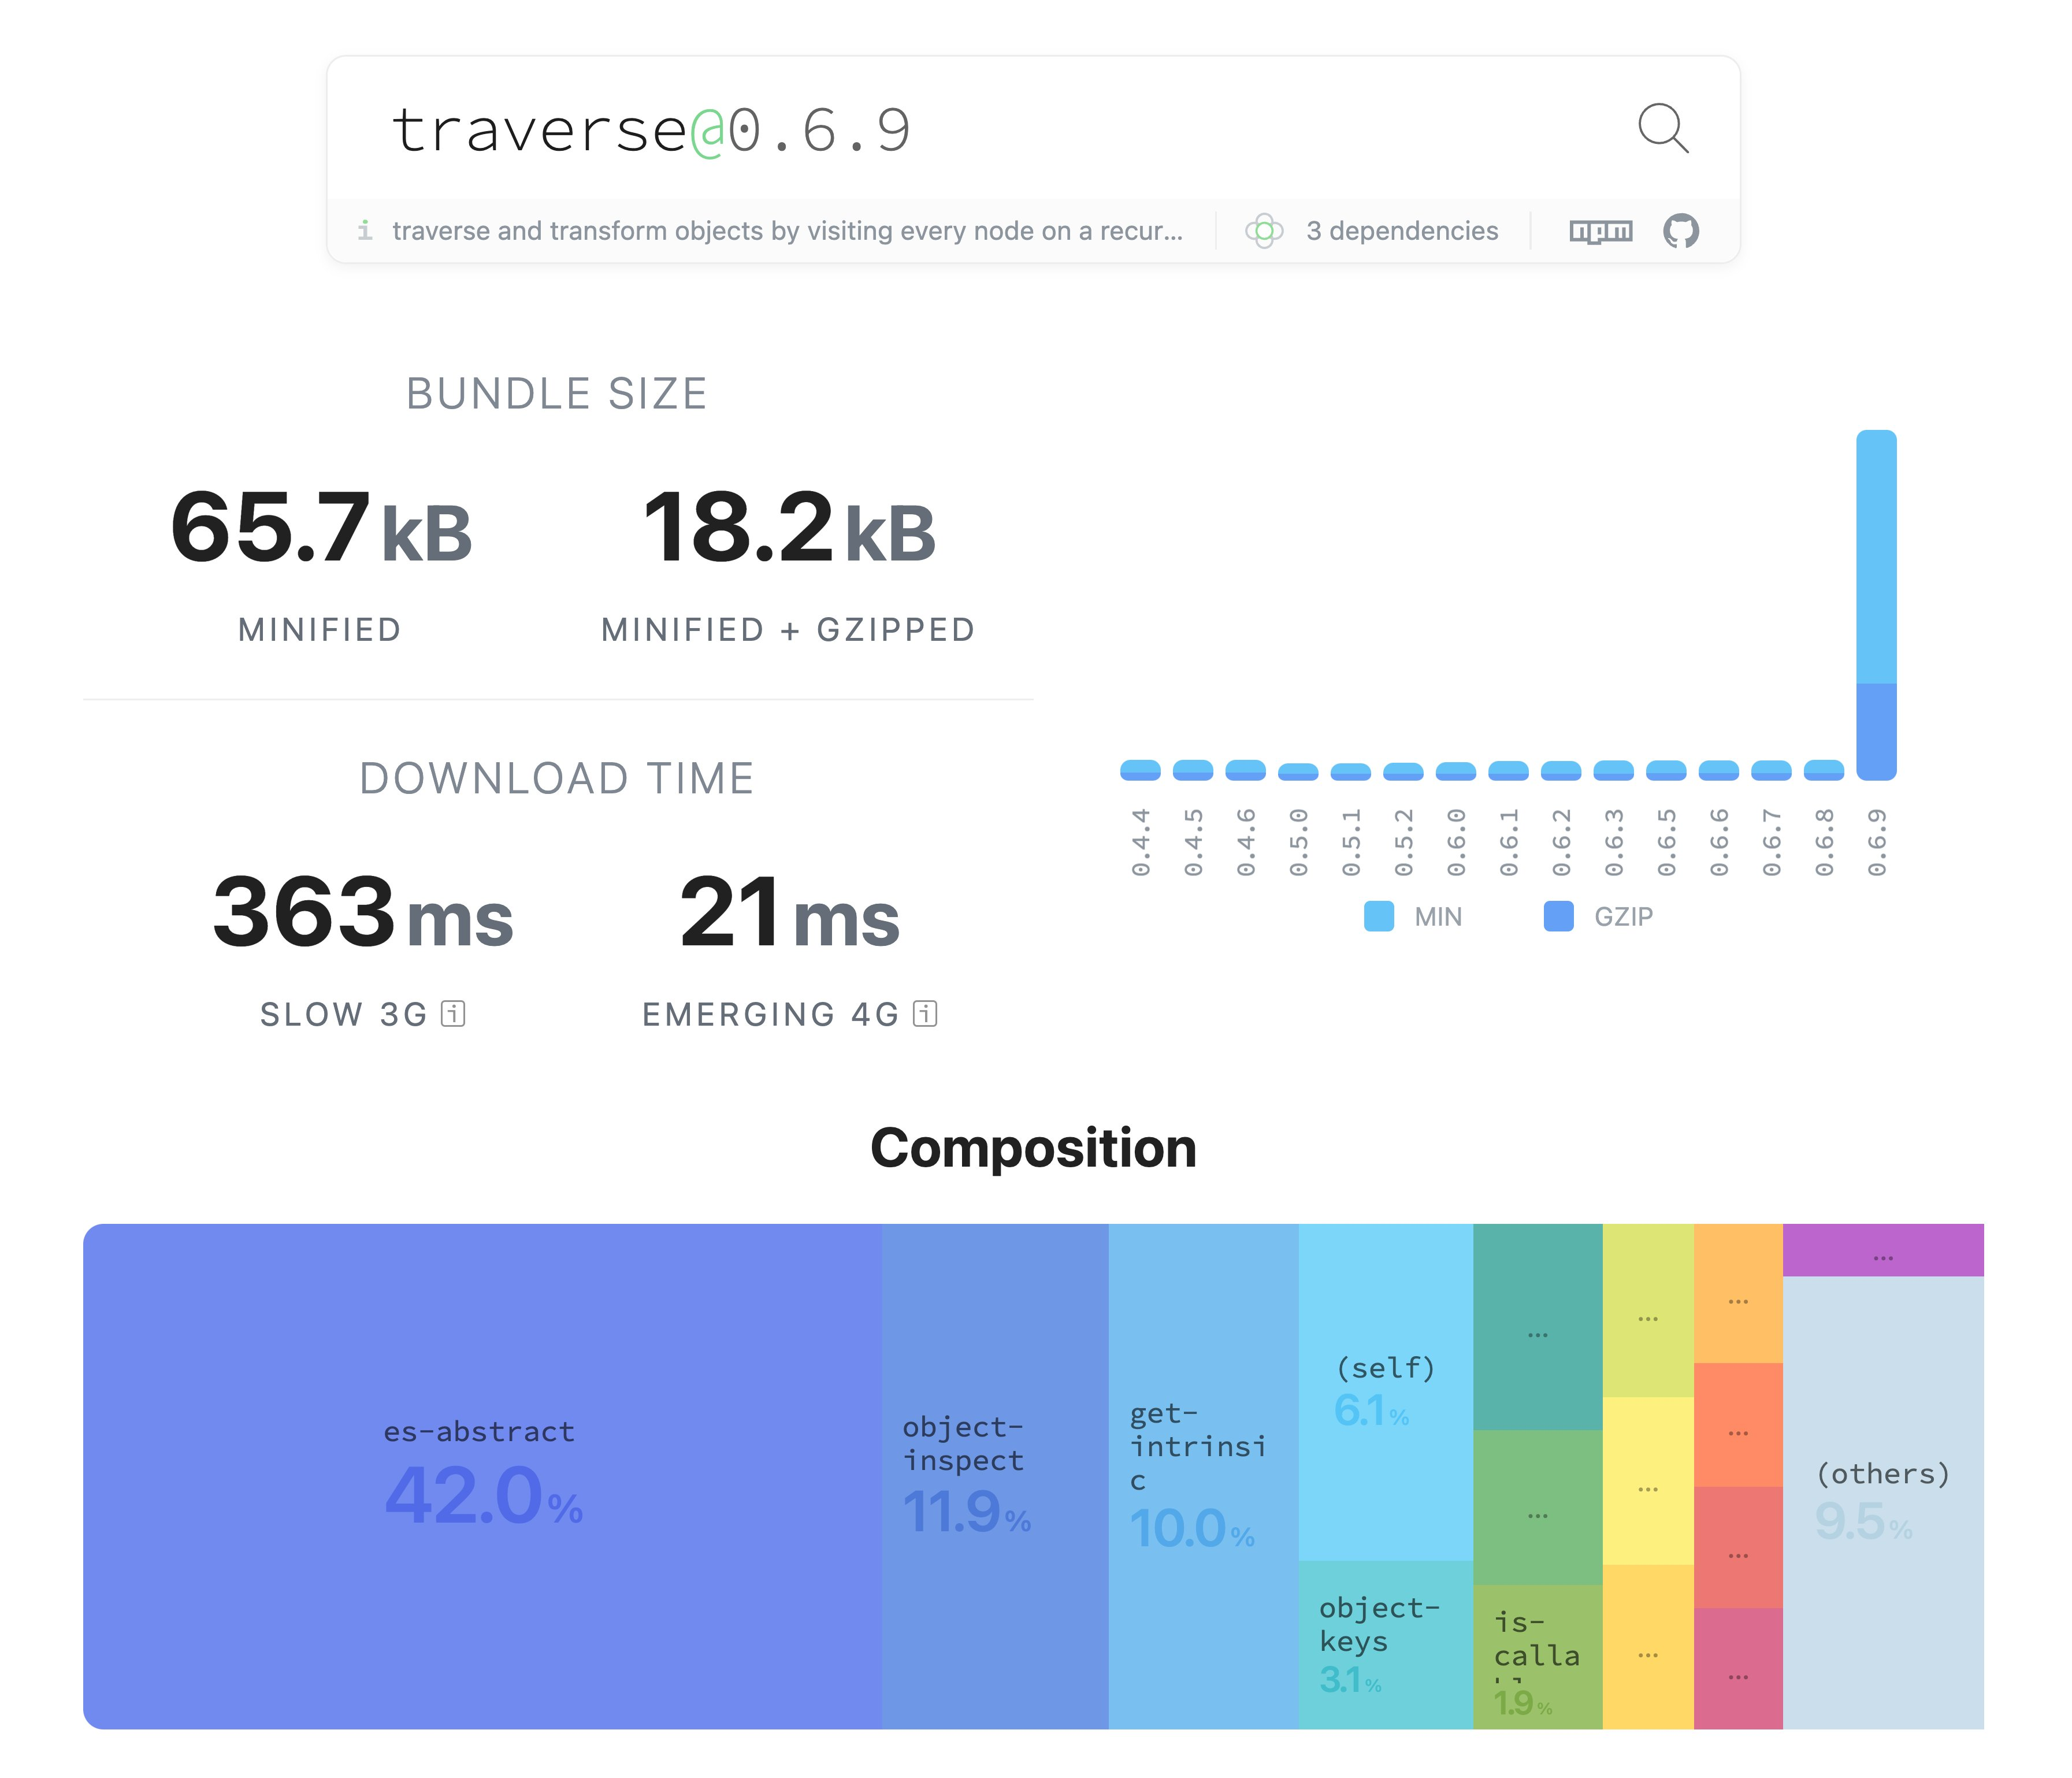This screenshot has width=2072, height=1778.
Task: Open the es-abstract composition block
Action: [x=482, y=1476]
